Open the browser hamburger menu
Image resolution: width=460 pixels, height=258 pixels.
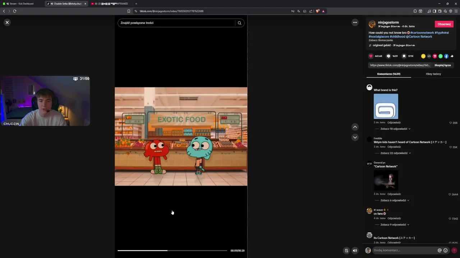coord(456,11)
